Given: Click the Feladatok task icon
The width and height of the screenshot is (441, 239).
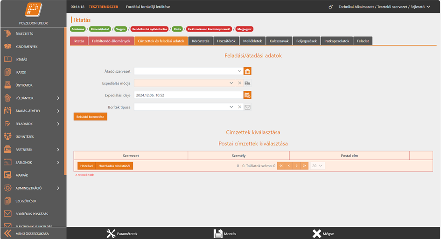Looking at the screenshot, I should coord(7,123).
